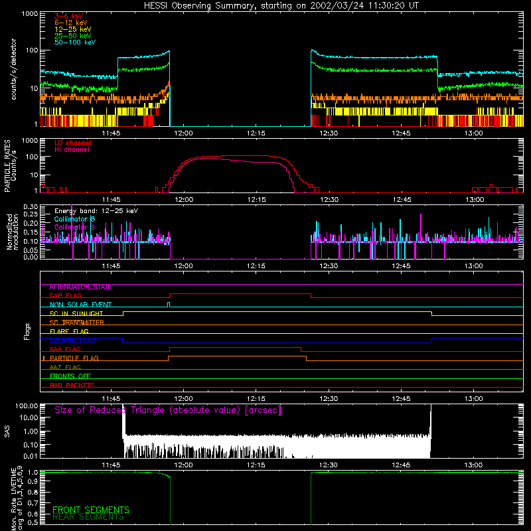Click the 11:45 tick under the SAS panel

click(111, 465)
